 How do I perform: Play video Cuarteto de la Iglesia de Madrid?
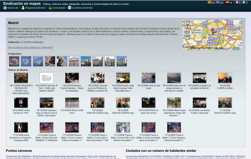point(200,78)
